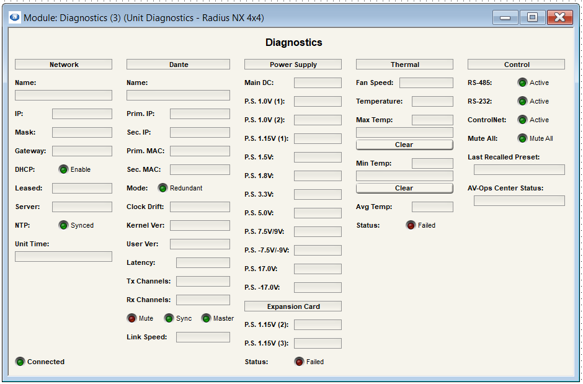The width and height of the screenshot is (583, 384).
Task: Click the Control section header
Action: point(516,65)
